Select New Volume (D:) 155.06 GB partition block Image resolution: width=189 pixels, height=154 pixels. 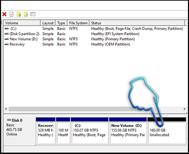128,131
